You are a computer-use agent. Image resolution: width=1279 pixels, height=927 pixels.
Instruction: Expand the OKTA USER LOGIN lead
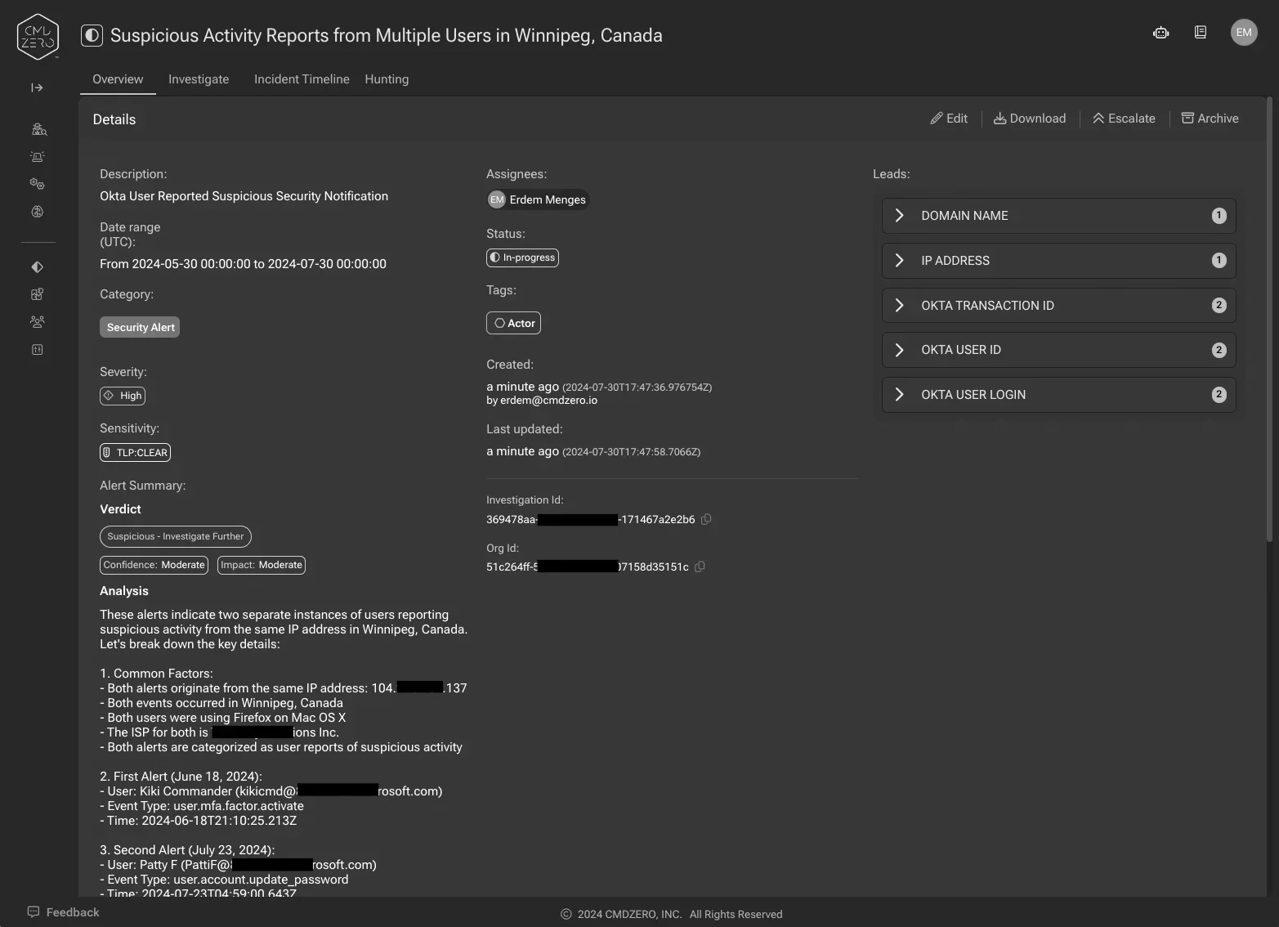(x=1058, y=395)
